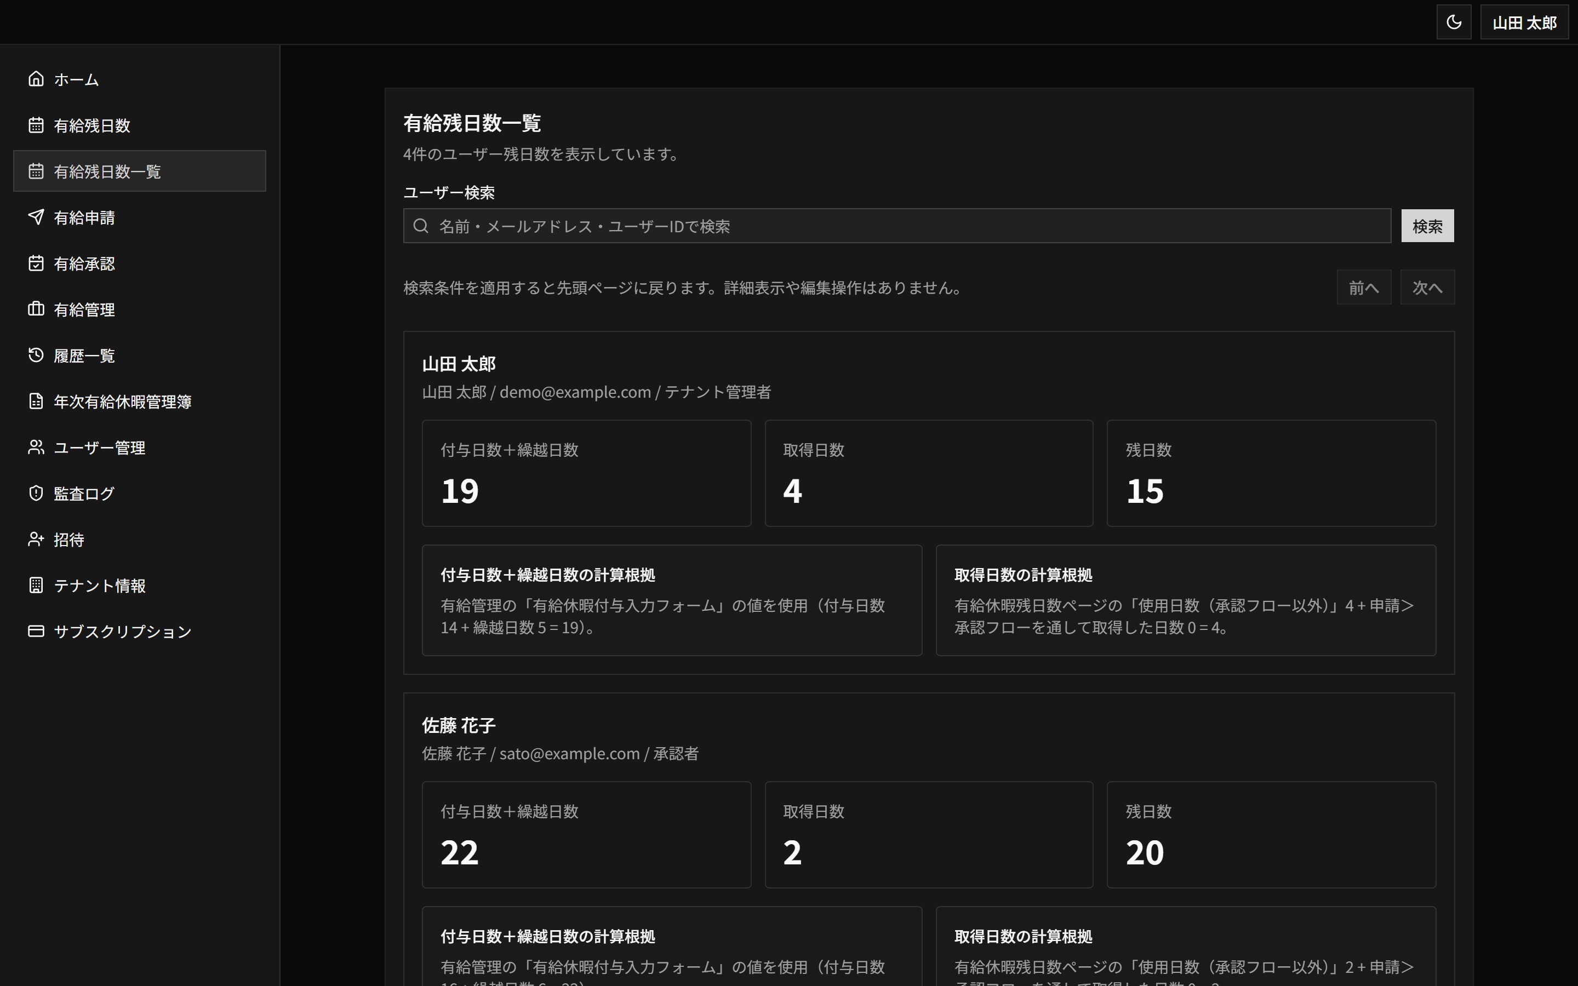The width and height of the screenshot is (1578, 986).
Task: Click 佐藤 花子's 取得日数 value 2
Action: point(792,852)
